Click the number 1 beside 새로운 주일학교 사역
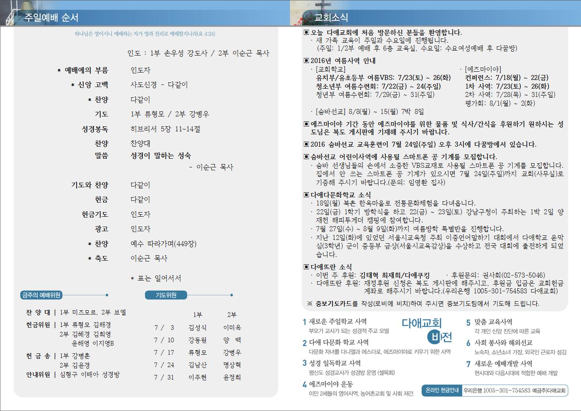This screenshot has height=411, width=581. pos(304,322)
